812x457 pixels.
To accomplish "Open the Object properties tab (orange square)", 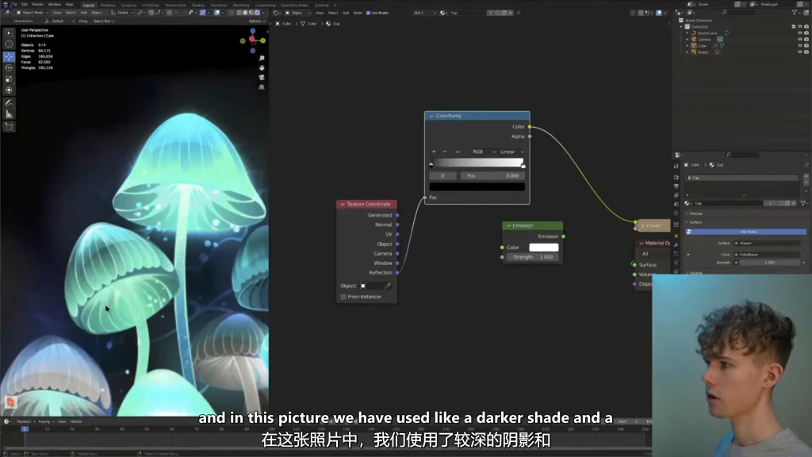I will coord(676,236).
